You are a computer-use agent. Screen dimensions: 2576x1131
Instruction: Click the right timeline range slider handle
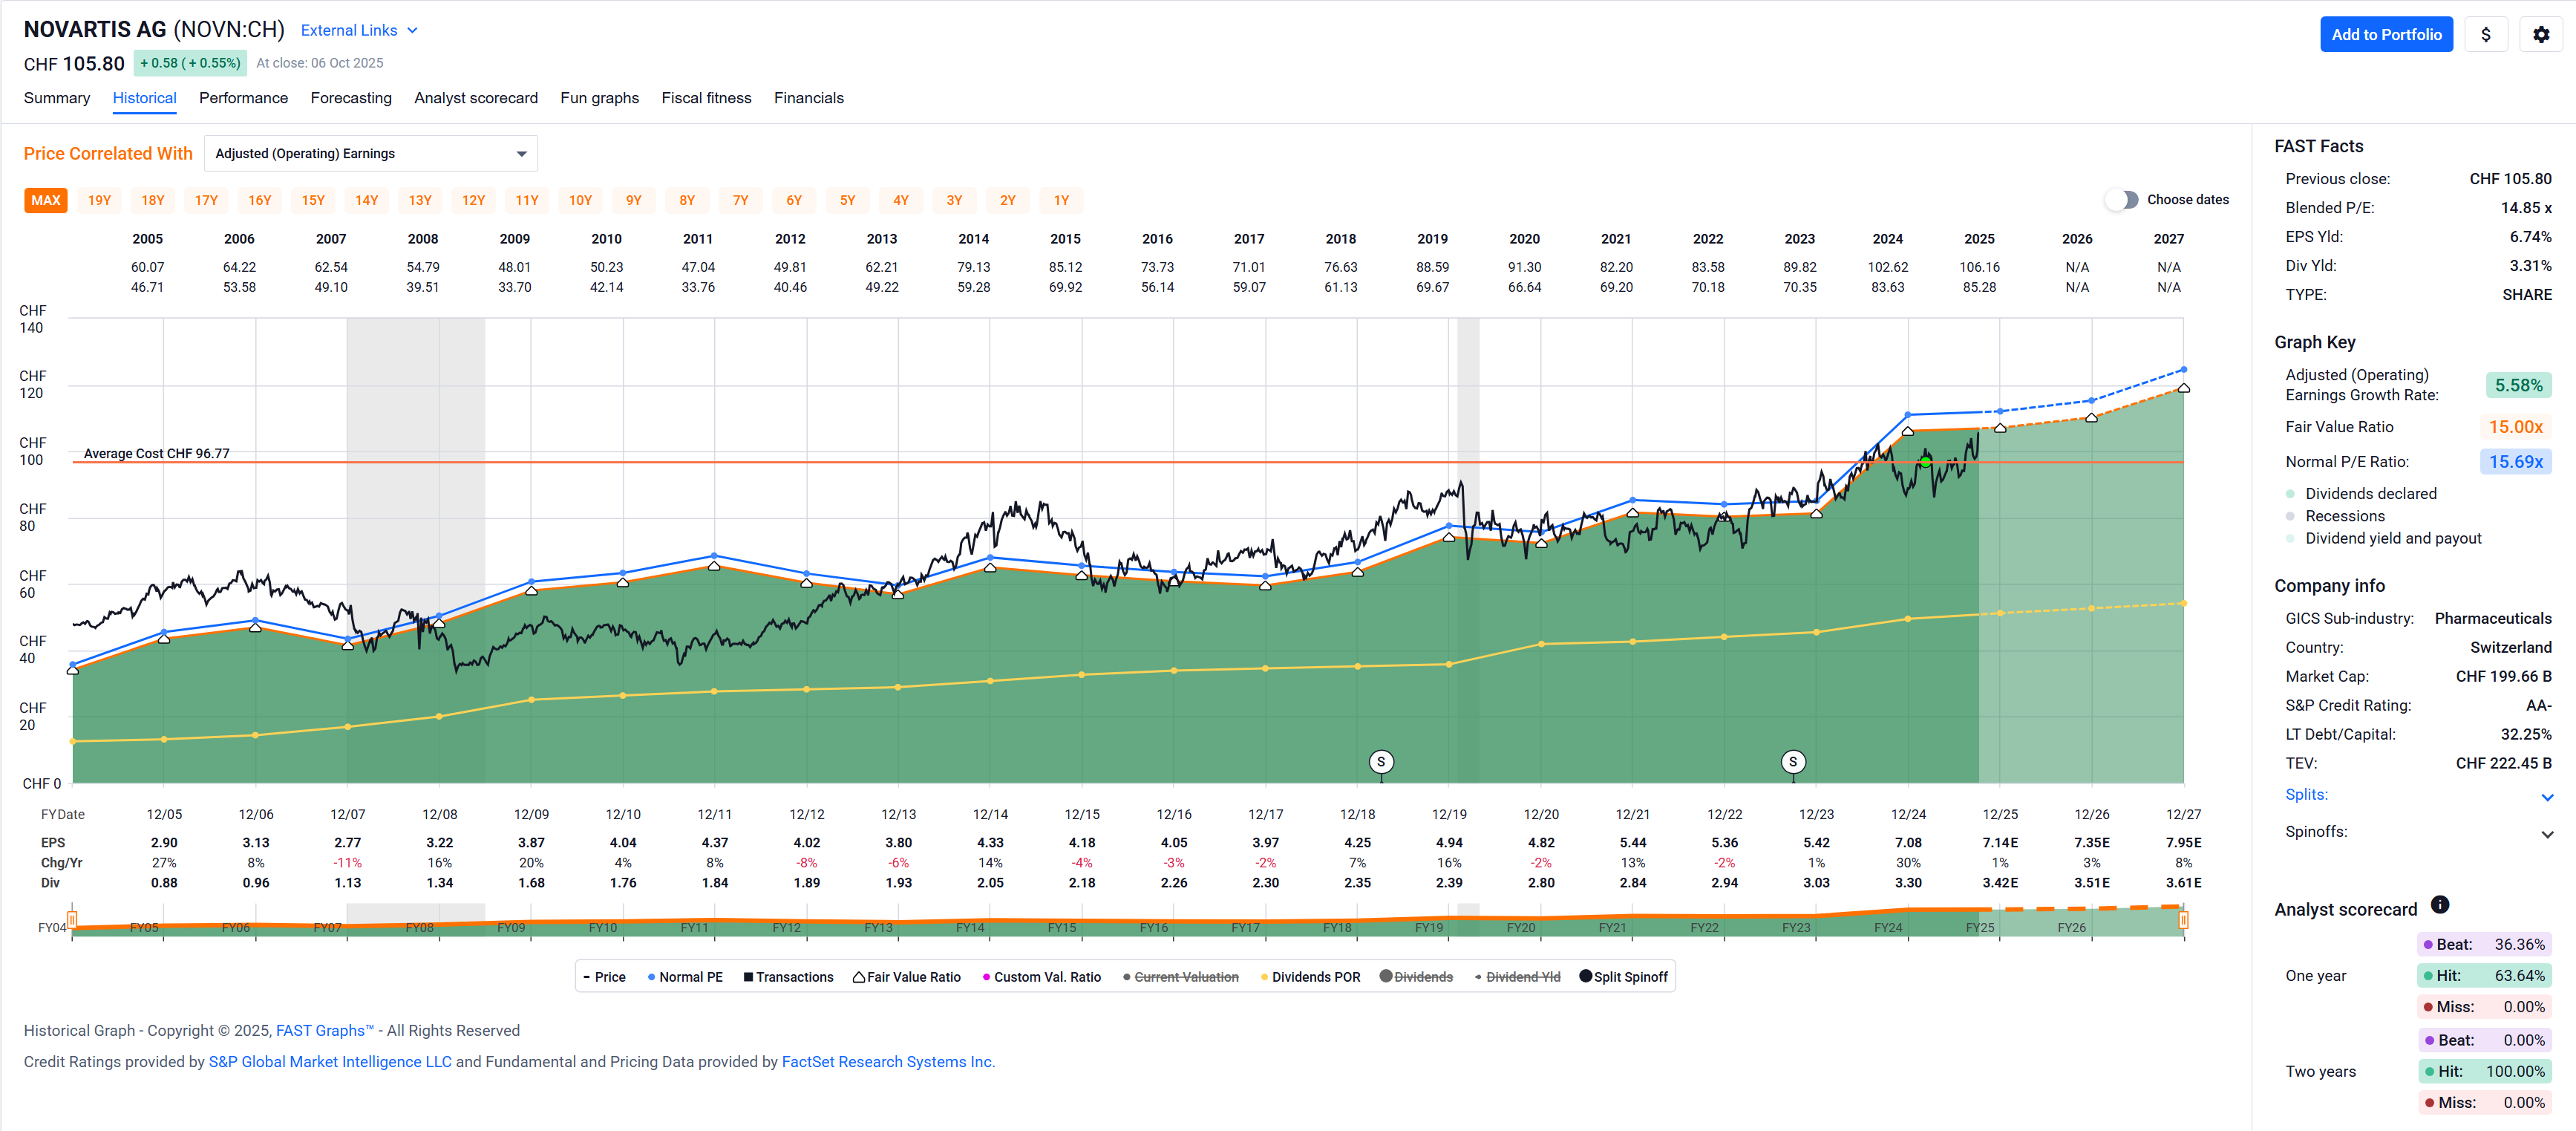(2183, 919)
